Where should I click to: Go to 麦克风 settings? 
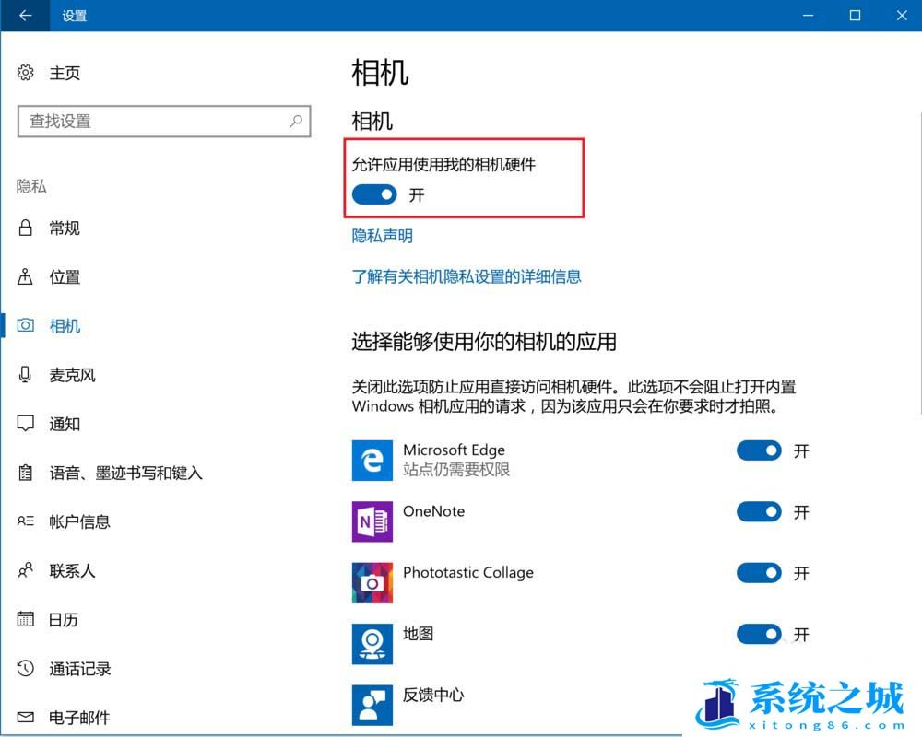pos(72,375)
